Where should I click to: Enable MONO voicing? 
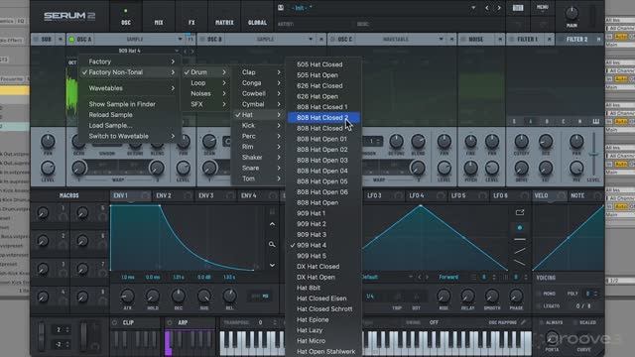[x=539, y=294]
